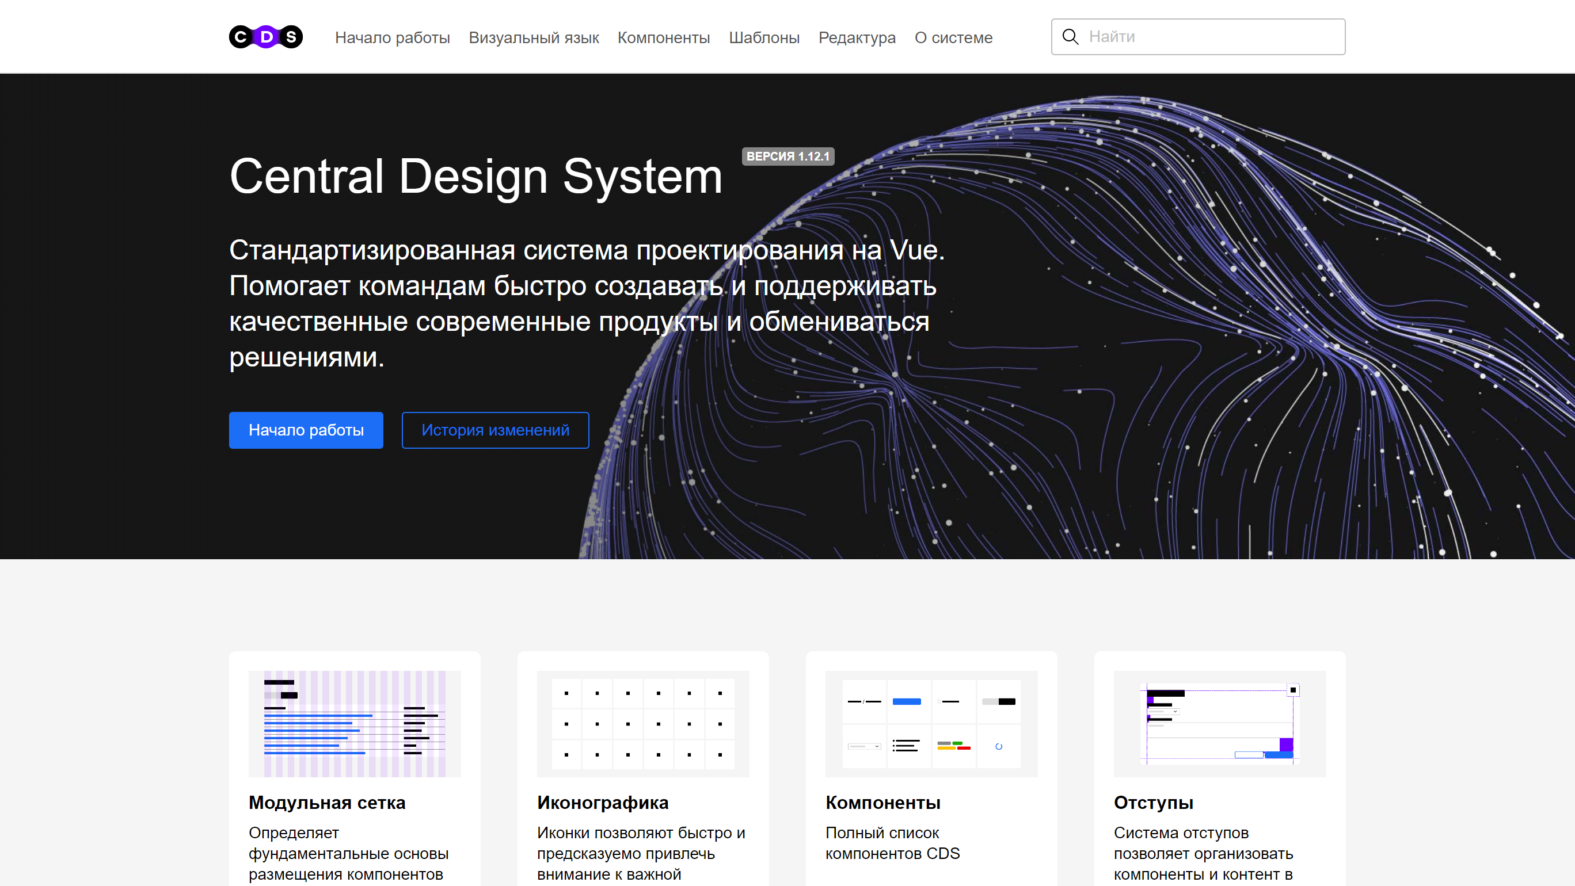The height and width of the screenshot is (886, 1575).
Task: Open the Компоненты card thumbnail image
Action: (x=931, y=723)
